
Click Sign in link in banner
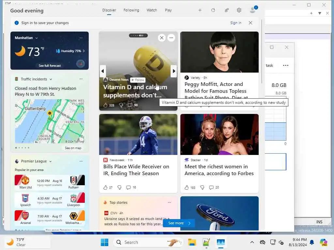[236, 23]
